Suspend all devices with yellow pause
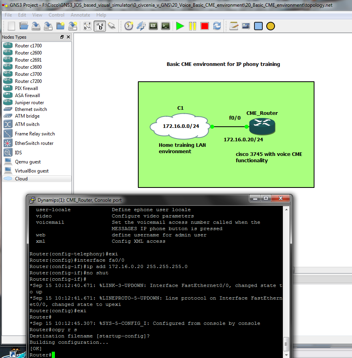 192,26
